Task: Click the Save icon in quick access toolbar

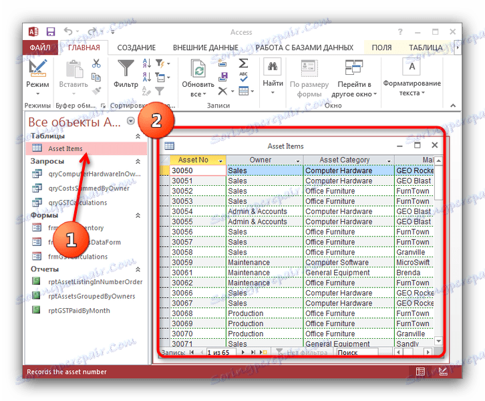Action: pyautogui.click(x=50, y=31)
